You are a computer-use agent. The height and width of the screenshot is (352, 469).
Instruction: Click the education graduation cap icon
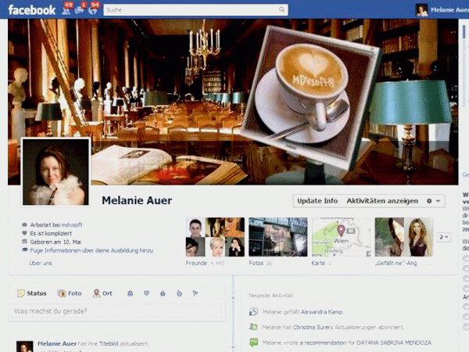coord(24,250)
